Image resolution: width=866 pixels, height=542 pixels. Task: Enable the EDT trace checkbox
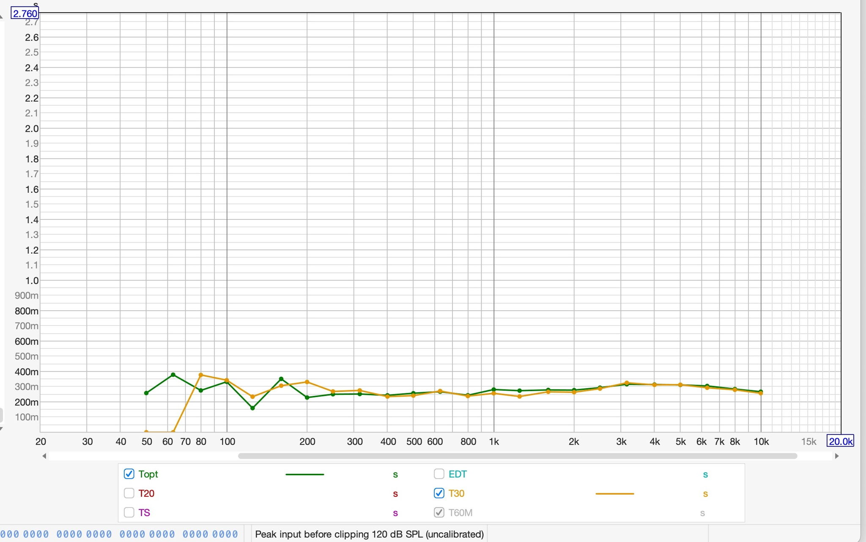(439, 474)
